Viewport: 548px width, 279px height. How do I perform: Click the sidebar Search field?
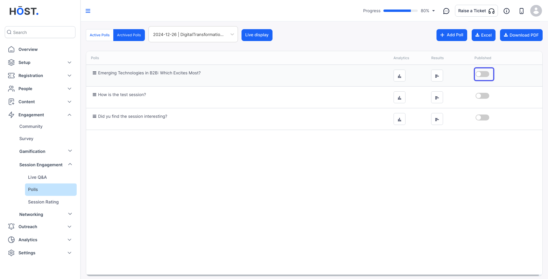[x=40, y=32]
